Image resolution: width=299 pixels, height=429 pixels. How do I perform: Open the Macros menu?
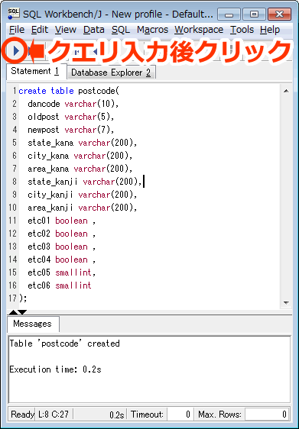[x=152, y=30]
